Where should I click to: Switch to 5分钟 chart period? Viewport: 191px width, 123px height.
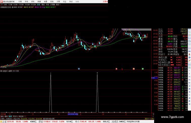(x=15, y=5)
